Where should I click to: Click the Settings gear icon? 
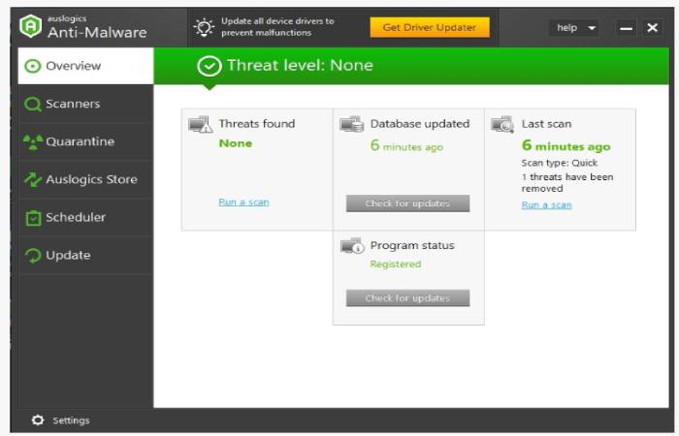coord(38,420)
